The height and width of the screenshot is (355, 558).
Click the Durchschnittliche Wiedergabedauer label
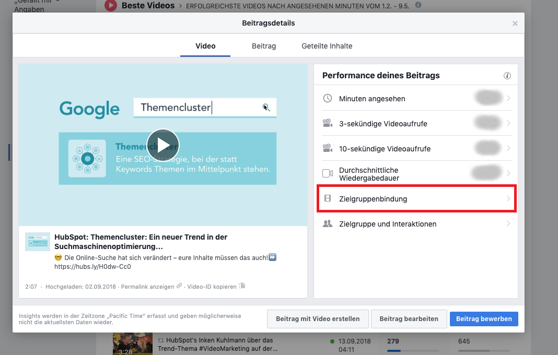(x=369, y=174)
